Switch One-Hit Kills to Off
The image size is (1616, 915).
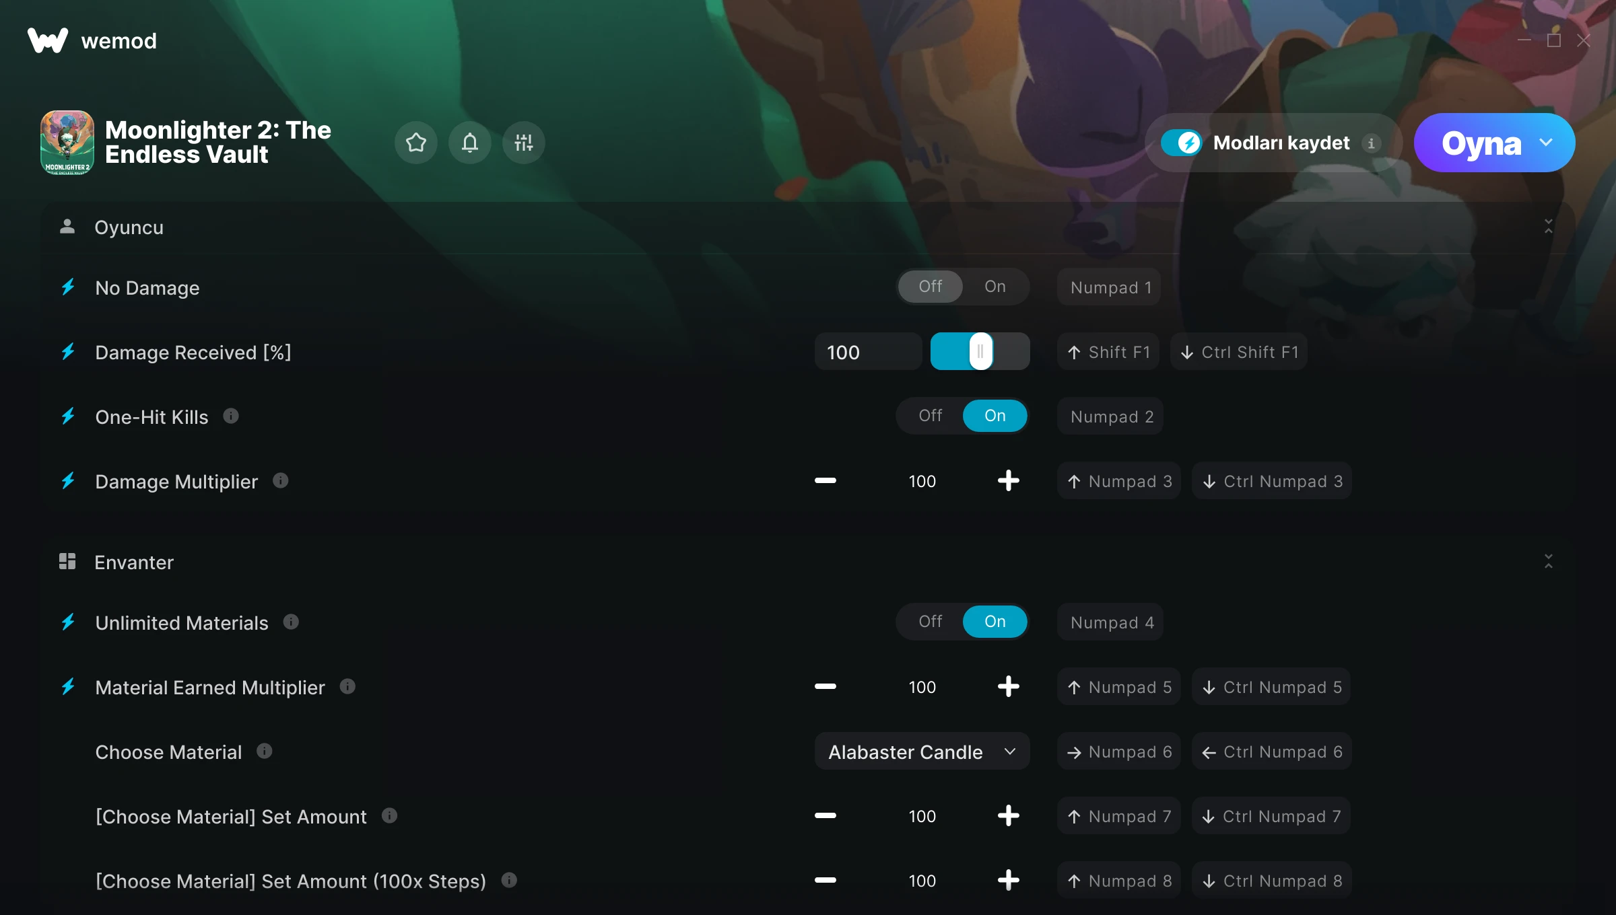click(x=930, y=416)
